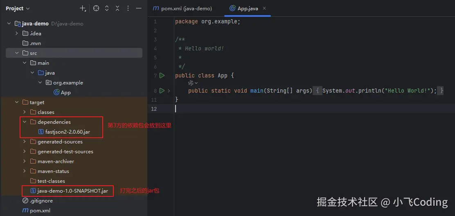
Task: Select java-demo-1.0-SNAPSHOT.jar file
Action: pyautogui.click(x=72, y=191)
